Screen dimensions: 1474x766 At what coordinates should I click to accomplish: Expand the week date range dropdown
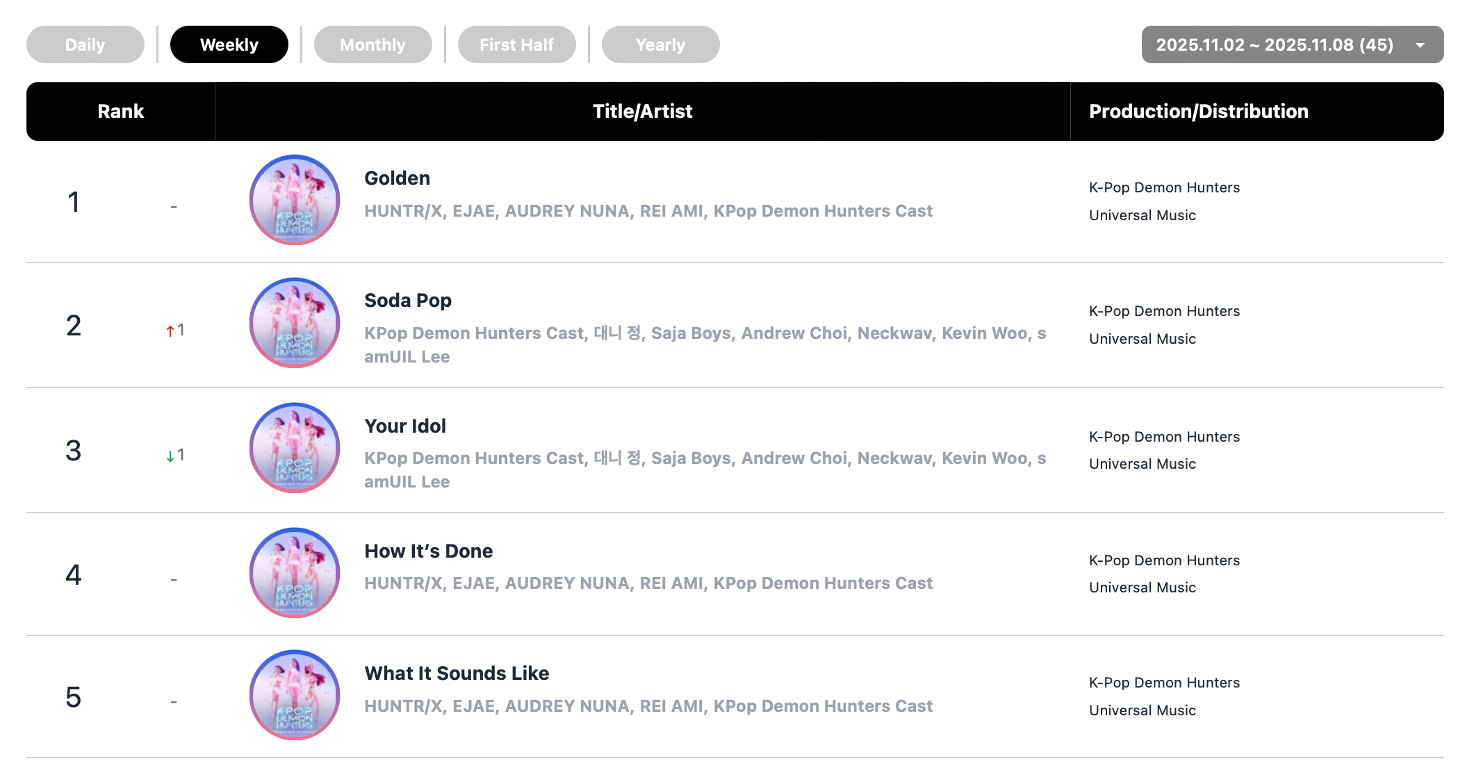1275,44
